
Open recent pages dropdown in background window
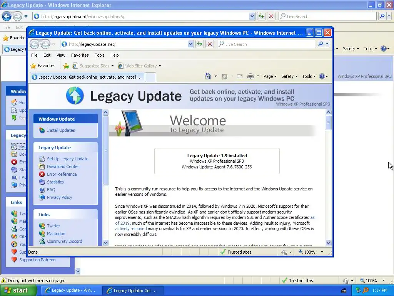26,17
